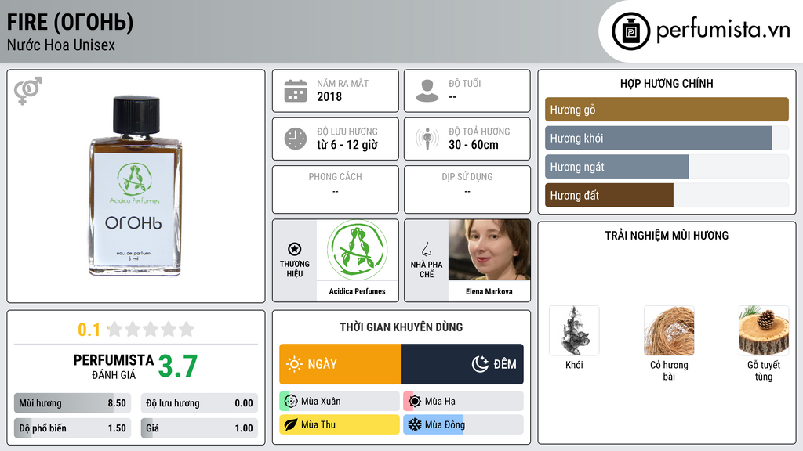
Task: Click the Khói note label
Action: [574, 365]
